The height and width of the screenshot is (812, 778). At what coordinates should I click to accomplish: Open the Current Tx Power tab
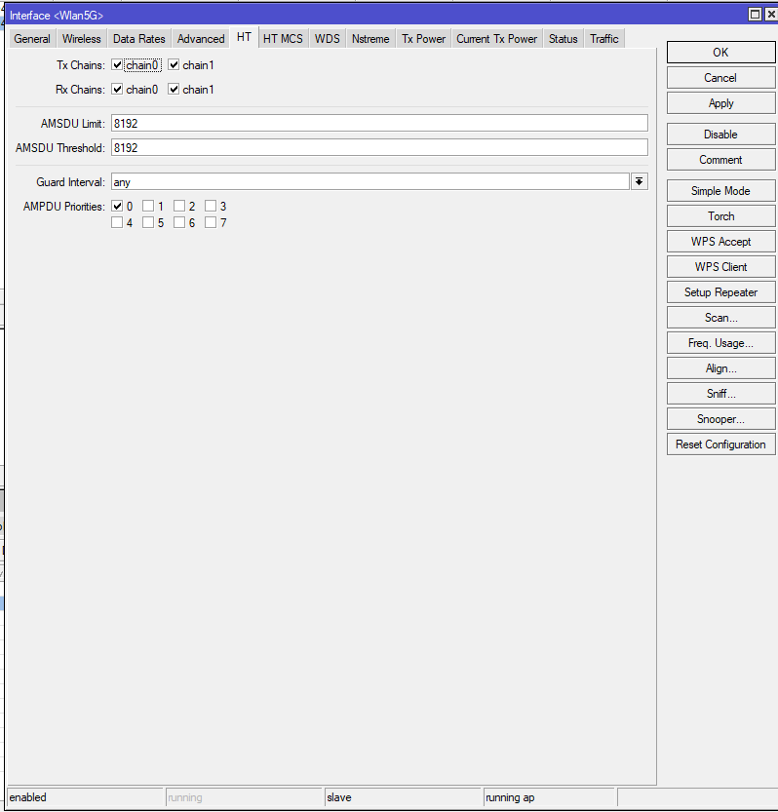[x=497, y=39]
